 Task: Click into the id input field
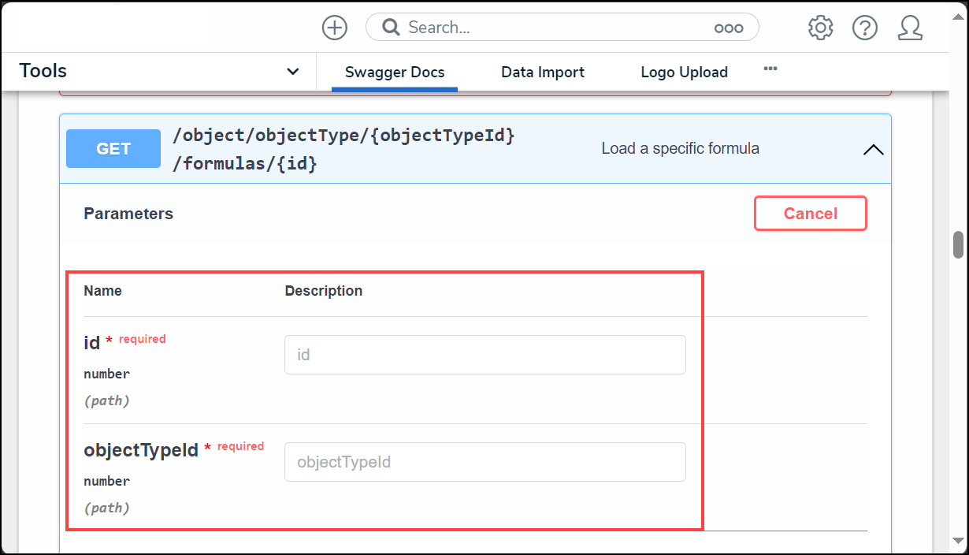pyautogui.click(x=485, y=355)
